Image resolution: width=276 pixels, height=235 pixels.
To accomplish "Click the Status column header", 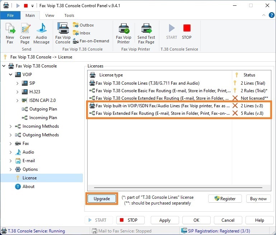I will pyautogui.click(x=252, y=75).
